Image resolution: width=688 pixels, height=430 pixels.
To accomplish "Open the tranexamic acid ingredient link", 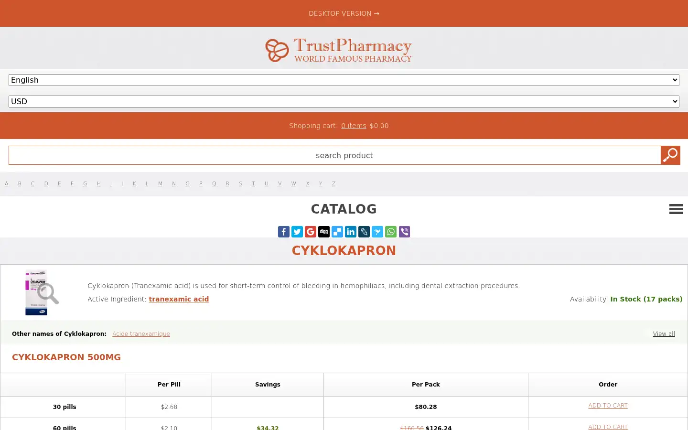I will coord(179,299).
